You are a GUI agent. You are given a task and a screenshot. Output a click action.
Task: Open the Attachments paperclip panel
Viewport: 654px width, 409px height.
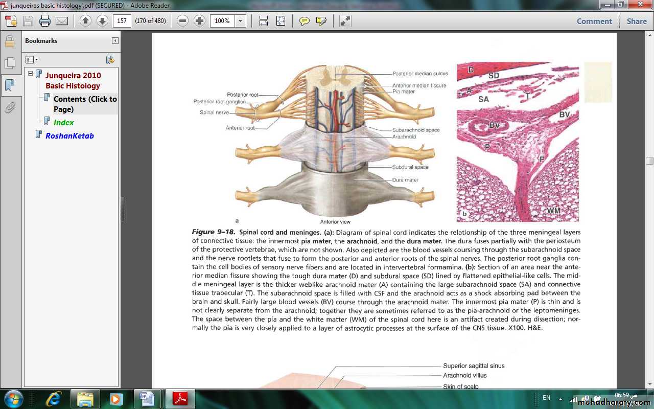click(10, 108)
